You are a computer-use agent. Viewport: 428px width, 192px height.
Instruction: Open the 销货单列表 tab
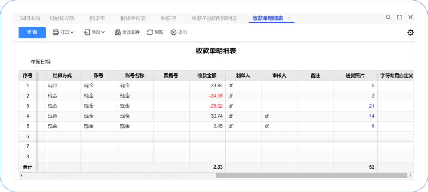pyautogui.click(x=133, y=18)
